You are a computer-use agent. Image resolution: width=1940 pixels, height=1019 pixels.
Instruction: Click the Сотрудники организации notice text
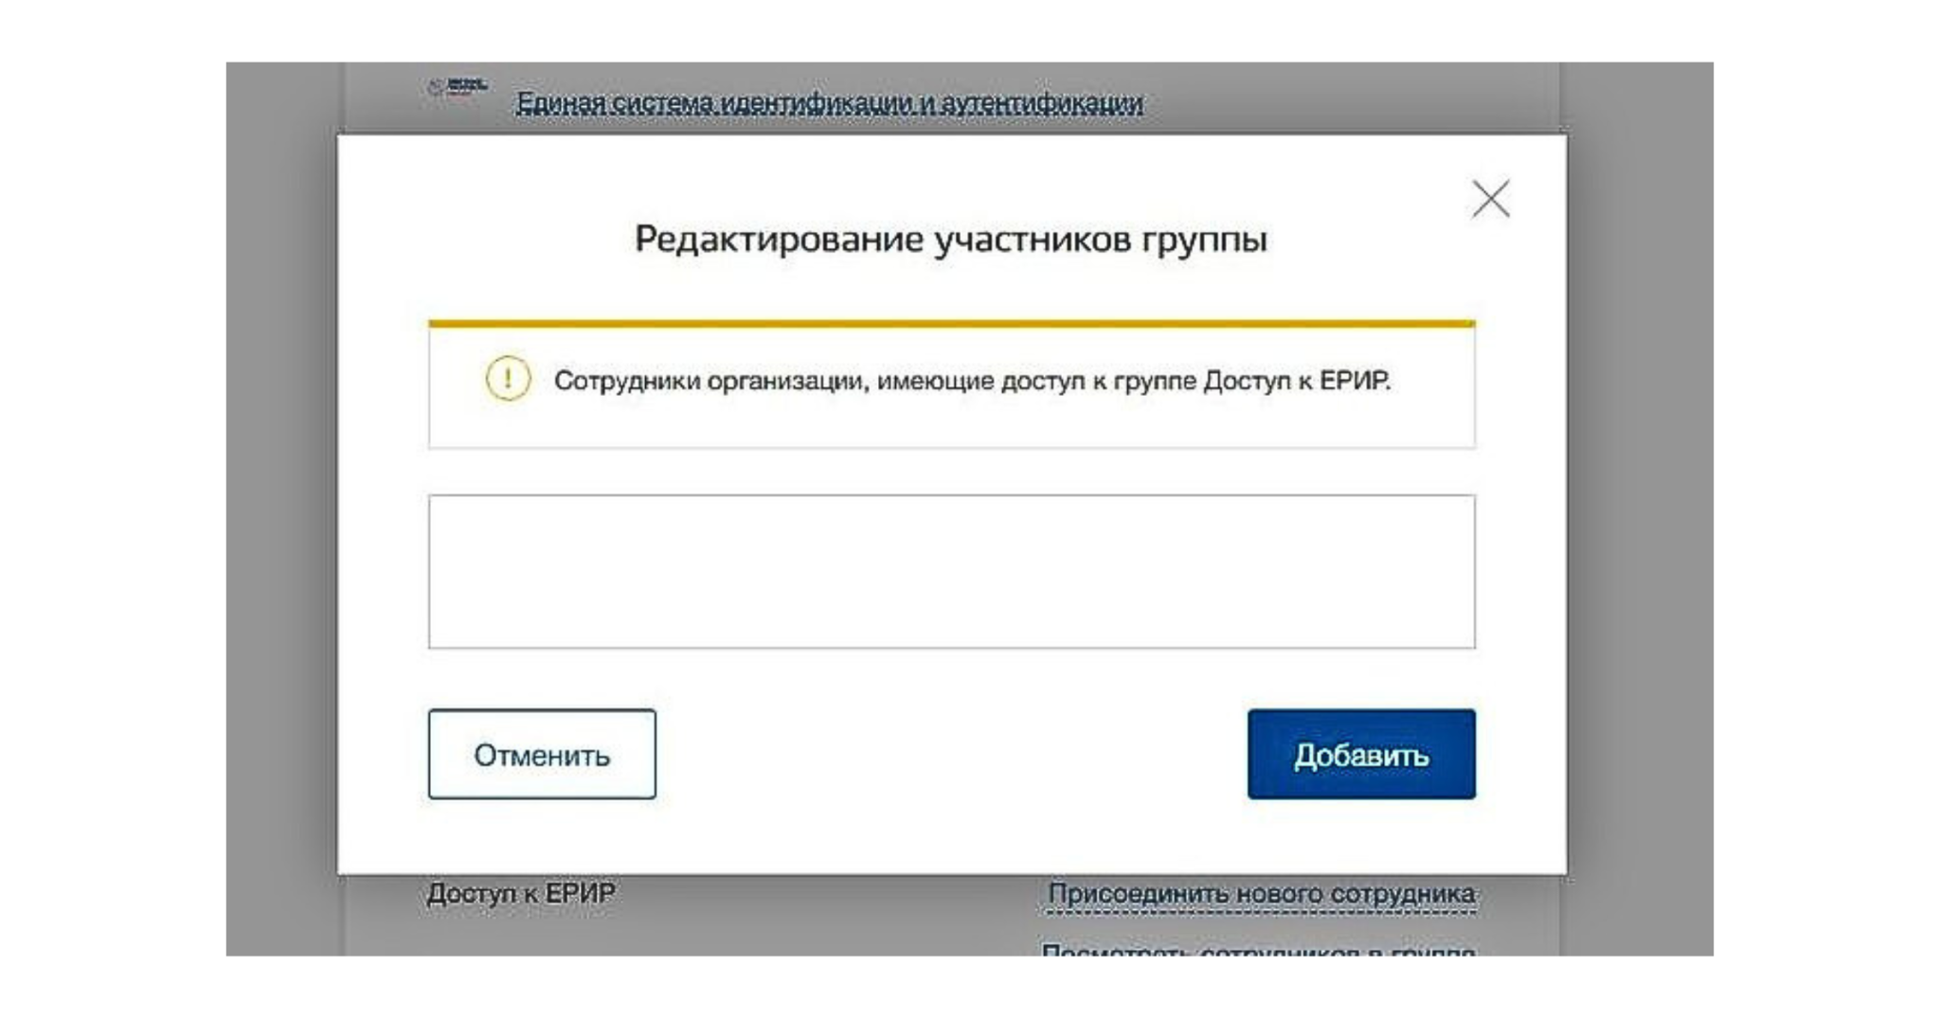(x=972, y=381)
